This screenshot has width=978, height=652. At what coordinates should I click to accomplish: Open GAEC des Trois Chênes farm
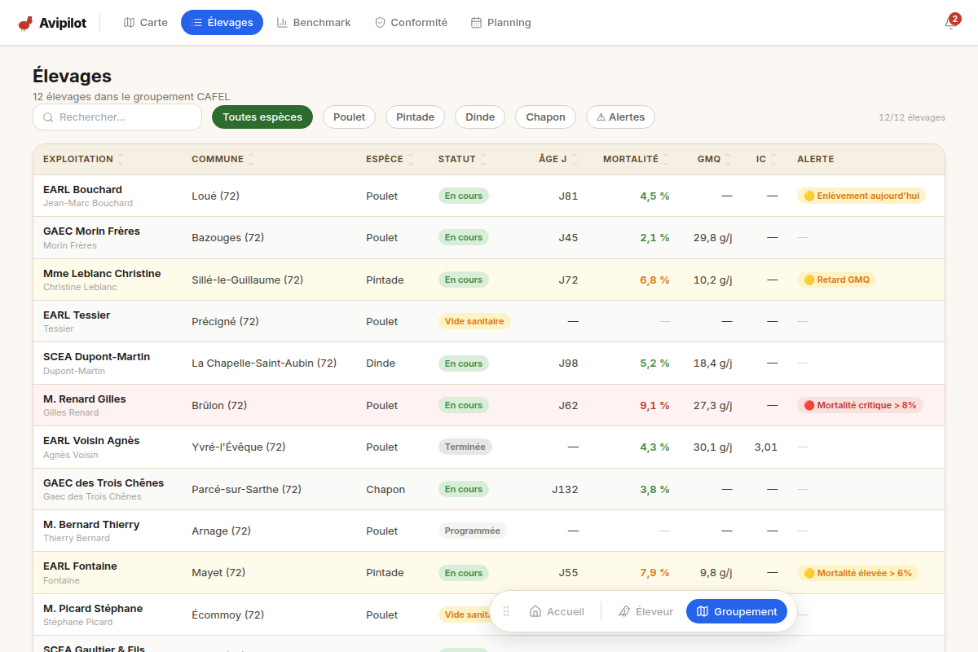(489, 489)
